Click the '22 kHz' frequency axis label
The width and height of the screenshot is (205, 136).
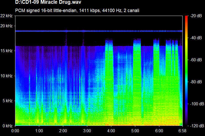tap(6, 16)
